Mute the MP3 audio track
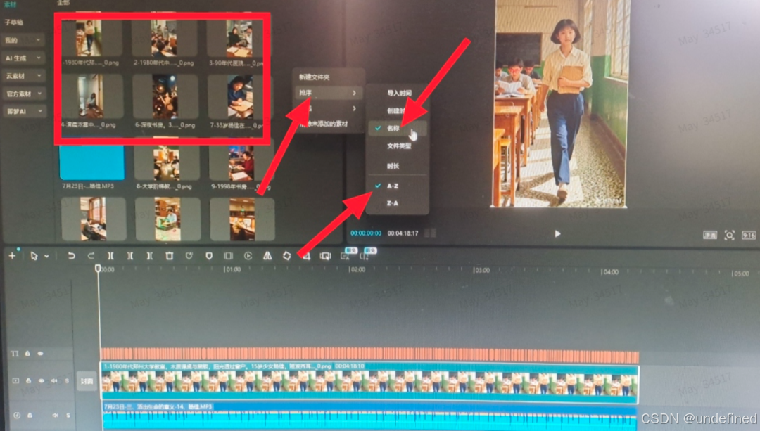Image resolution: width=760 pixels, height=431 pixels. [55, 415]
